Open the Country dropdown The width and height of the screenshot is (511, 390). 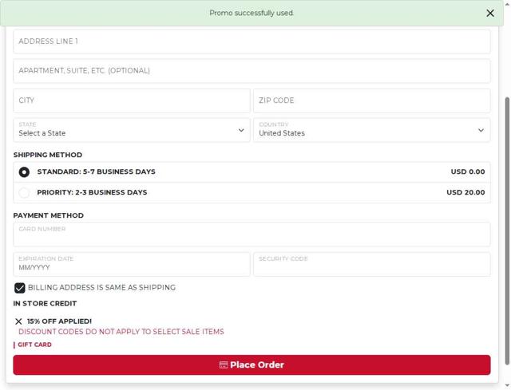coord(372,130)
